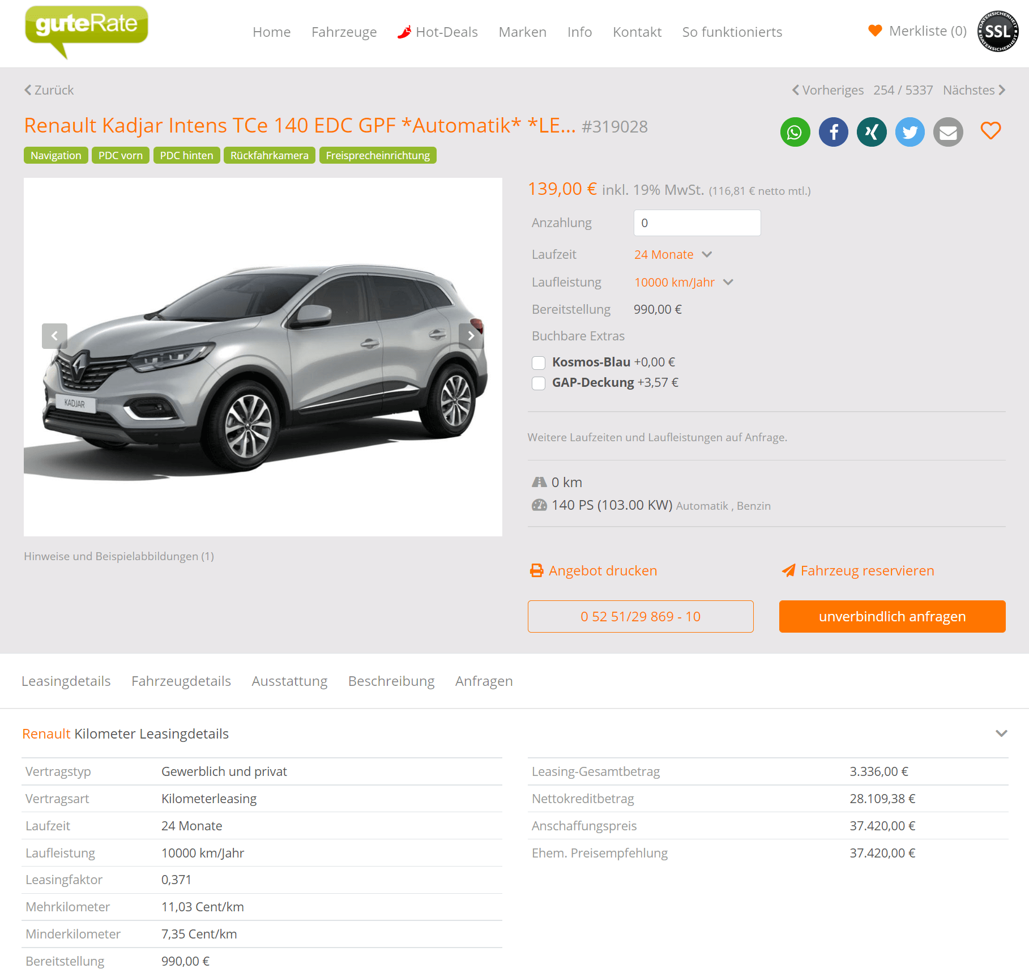Click the Freisprecheinrichtung feature tag
The width and height of the screenshot is (1029, 977).
tap(378, 155)
